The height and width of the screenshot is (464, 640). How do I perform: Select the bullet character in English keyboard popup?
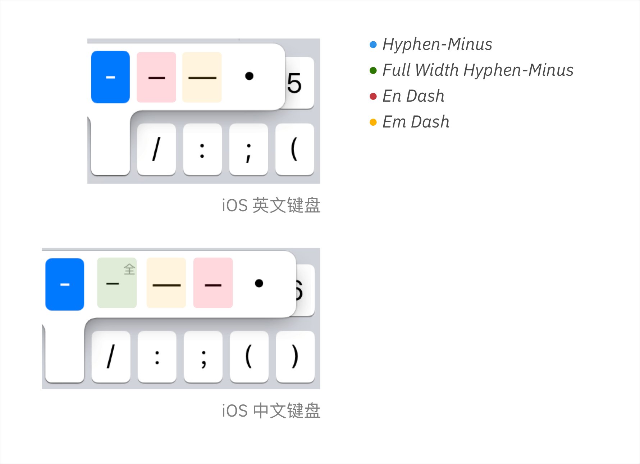click(x=249, y=76)
